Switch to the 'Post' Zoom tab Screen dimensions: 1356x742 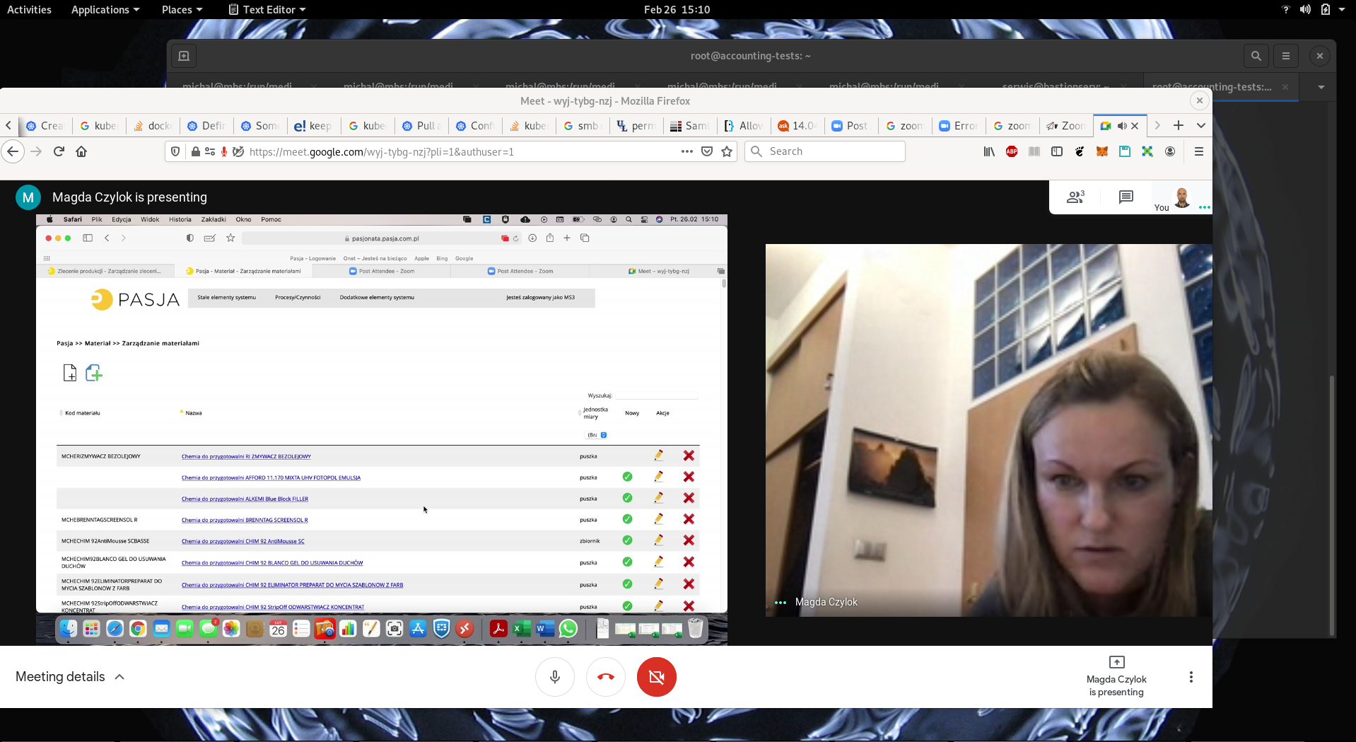pyautogui.click(x=851, y=126)
